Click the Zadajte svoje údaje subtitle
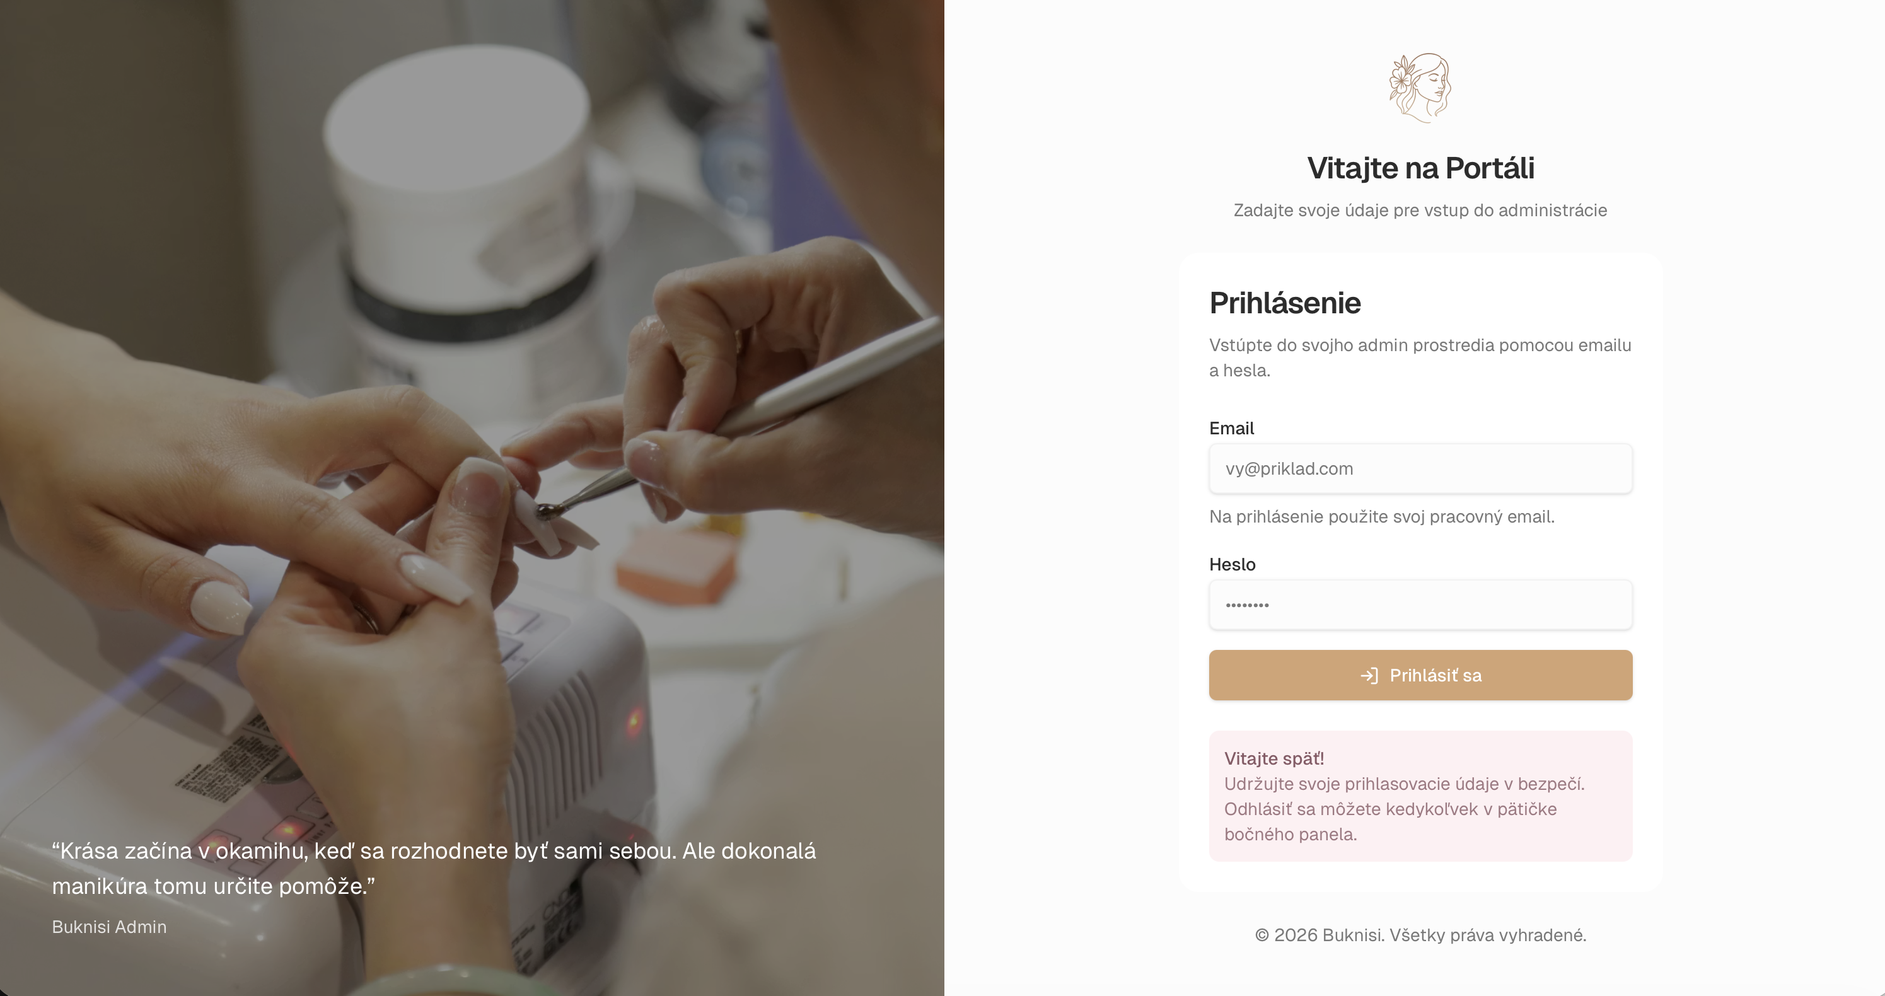The height and width of the screenshot is (996, 1885). [1420, 210]
